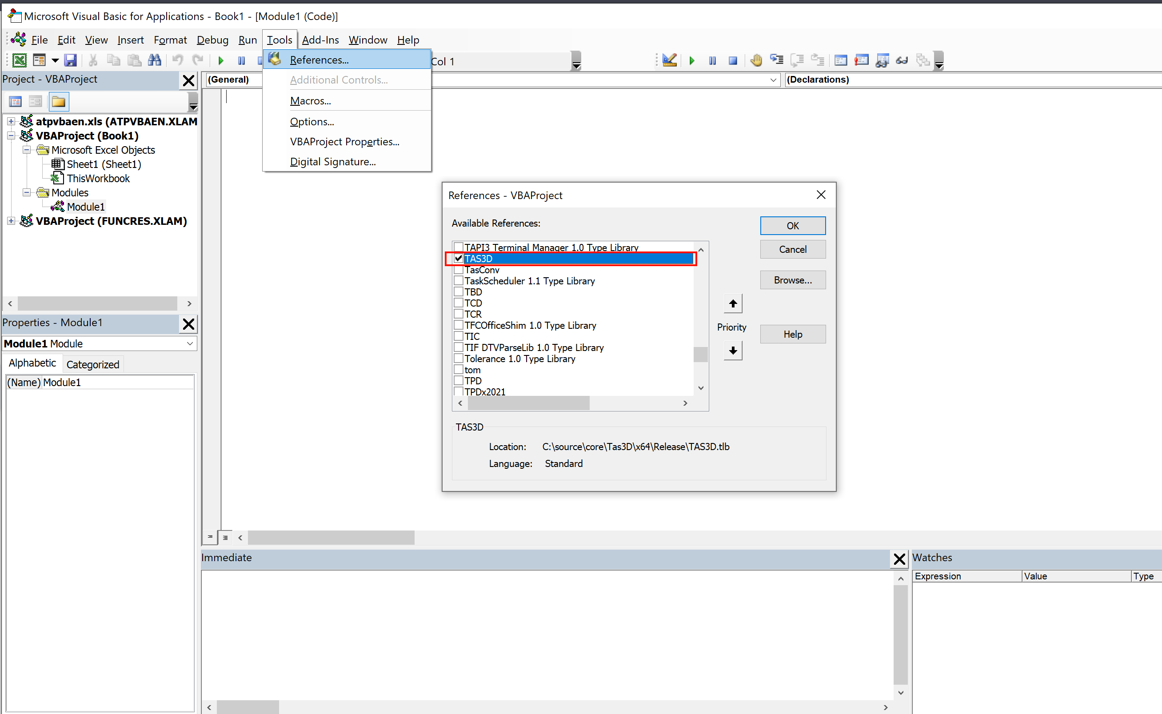Collapse the VBAProject (Book1) tree node
Image resolution: width=1162 pixels, height=714 pixels.
[11, 136]
